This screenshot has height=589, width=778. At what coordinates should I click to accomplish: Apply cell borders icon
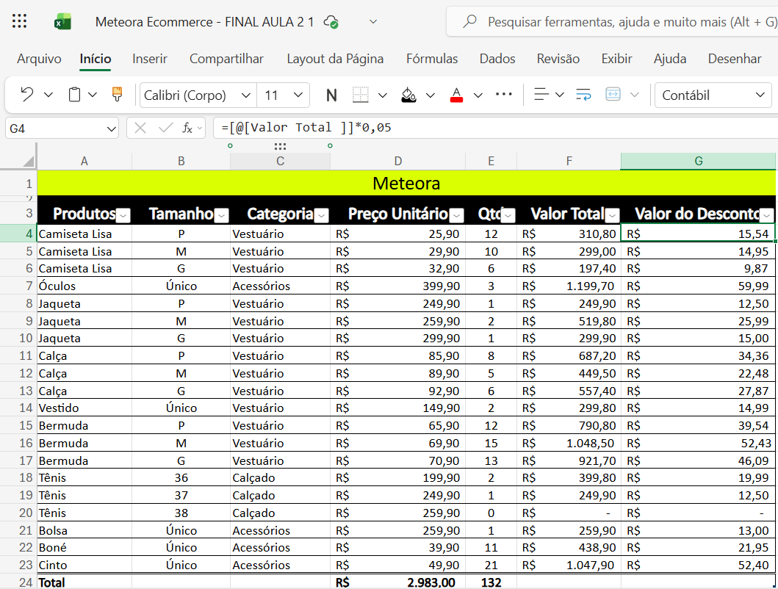click(360, 94)
